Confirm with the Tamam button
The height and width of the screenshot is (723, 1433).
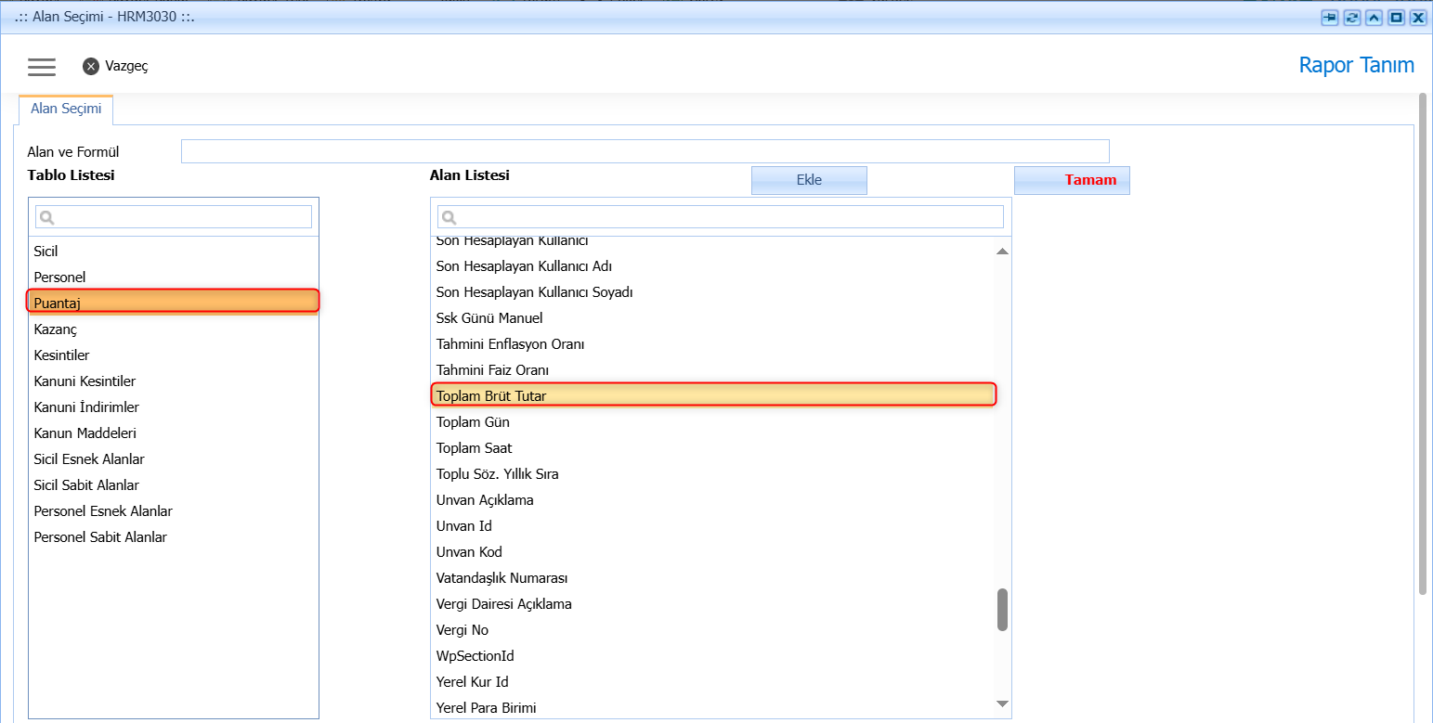pos(1072,180)
